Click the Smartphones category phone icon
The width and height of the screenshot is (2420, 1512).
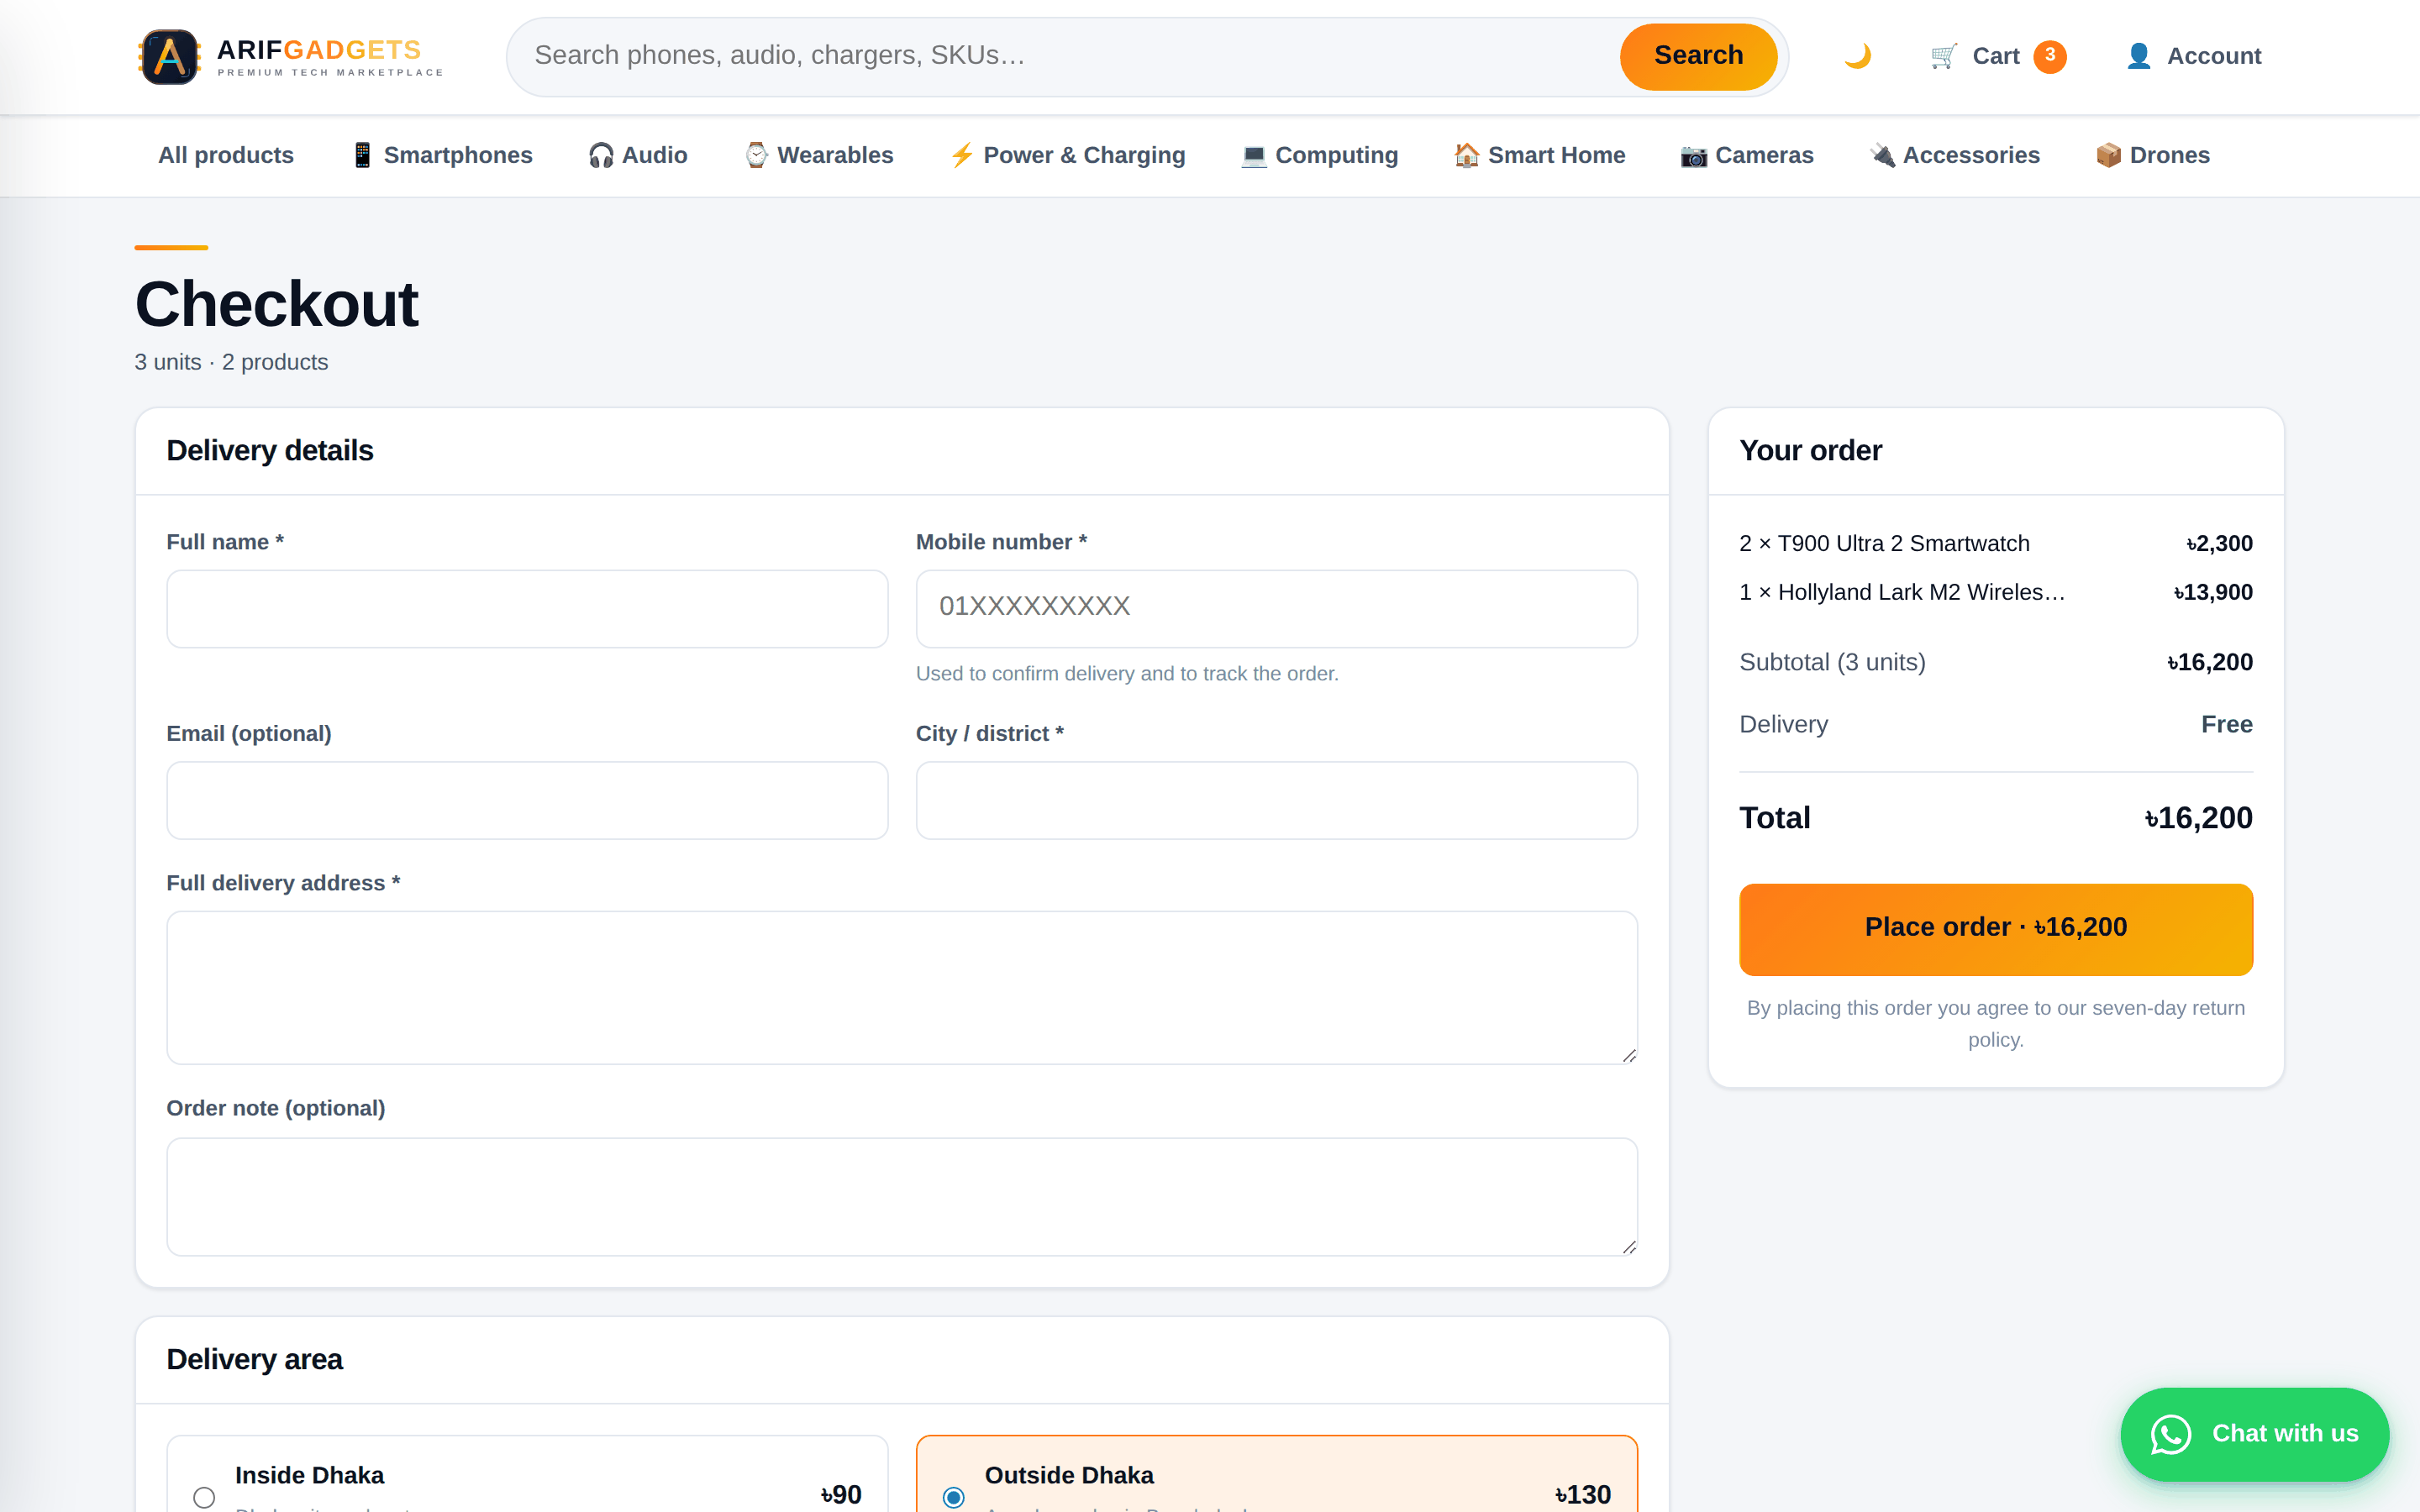click(x=362, y=155)
